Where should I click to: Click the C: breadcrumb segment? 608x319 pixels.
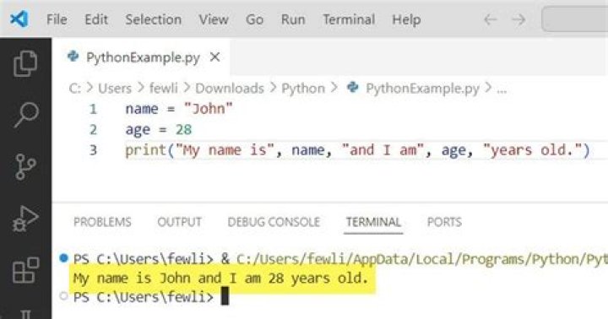(75, 89)
